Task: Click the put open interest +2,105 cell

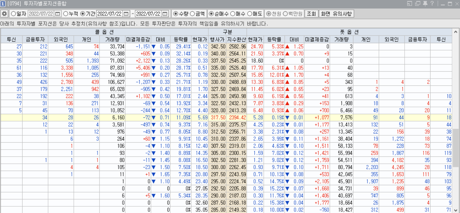Action: pos(317,181)
